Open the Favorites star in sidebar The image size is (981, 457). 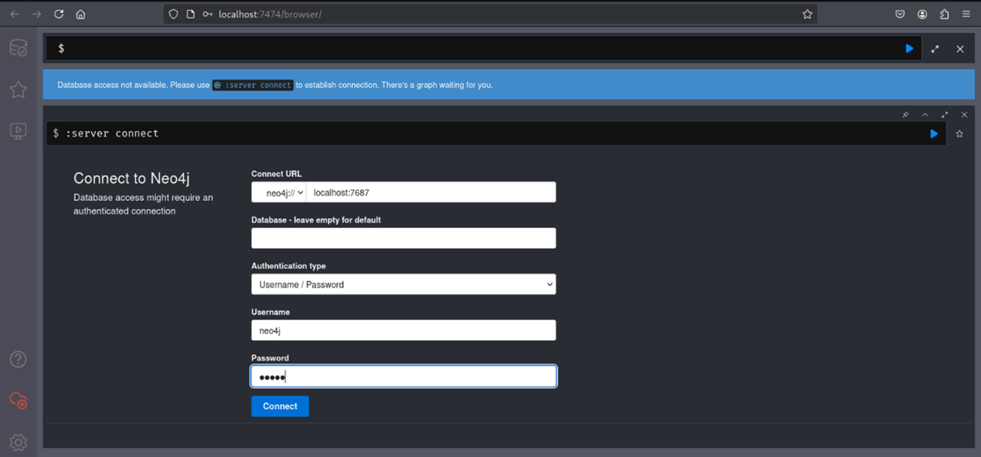18,90
